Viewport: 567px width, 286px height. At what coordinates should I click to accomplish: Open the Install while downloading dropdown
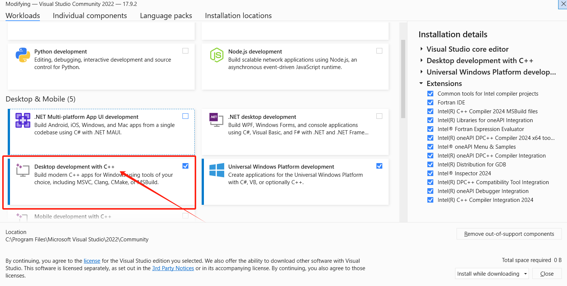click(492, 274)
